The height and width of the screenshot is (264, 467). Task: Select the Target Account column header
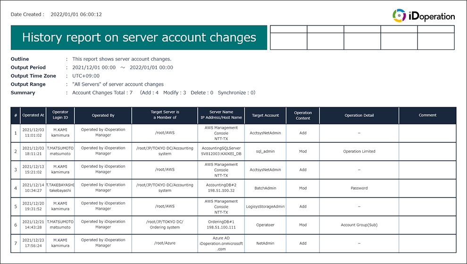click(x=265, y=115)
